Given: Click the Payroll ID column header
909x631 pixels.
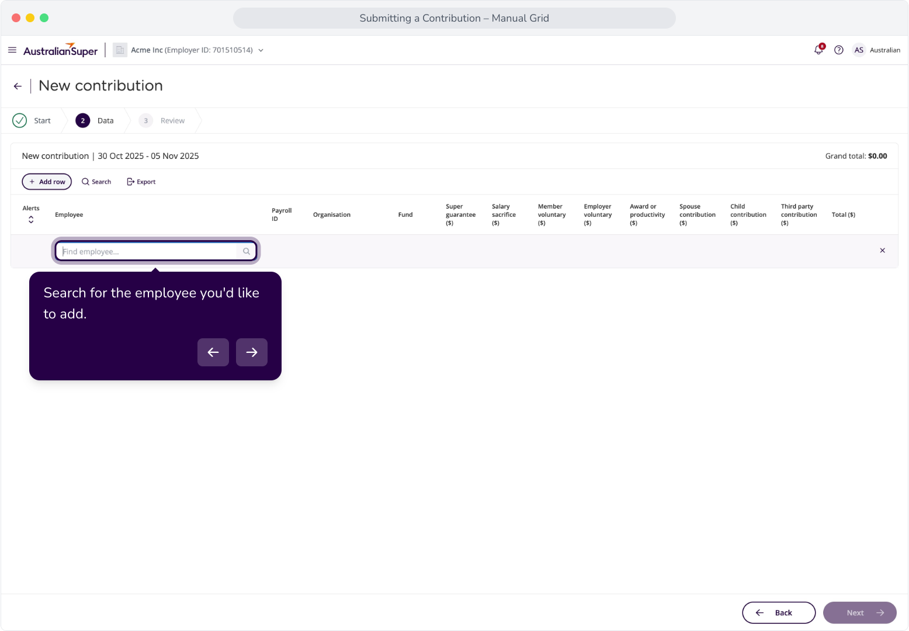Looking at the screenshot, I should coord(282,215).
